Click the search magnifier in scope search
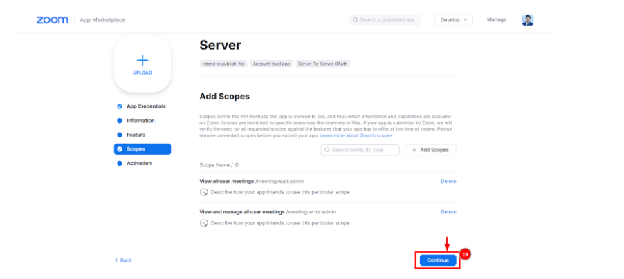 coord(327,150)
